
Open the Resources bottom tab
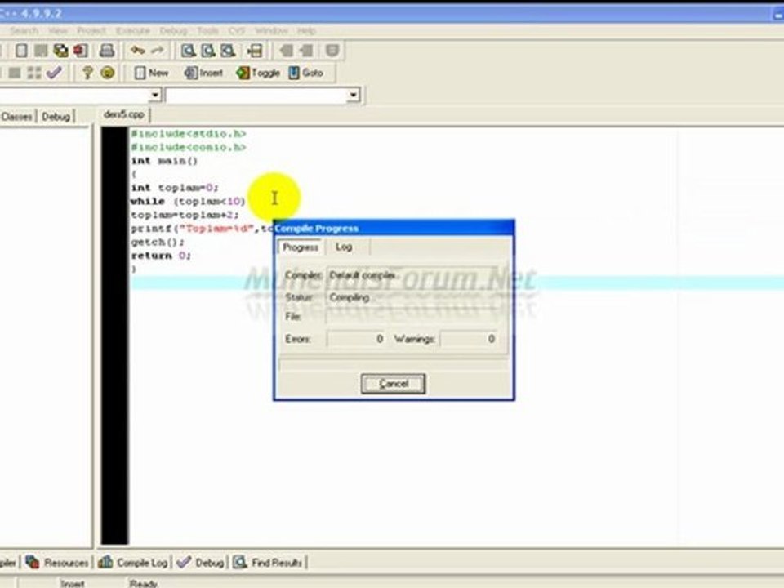tap(57, 563)
